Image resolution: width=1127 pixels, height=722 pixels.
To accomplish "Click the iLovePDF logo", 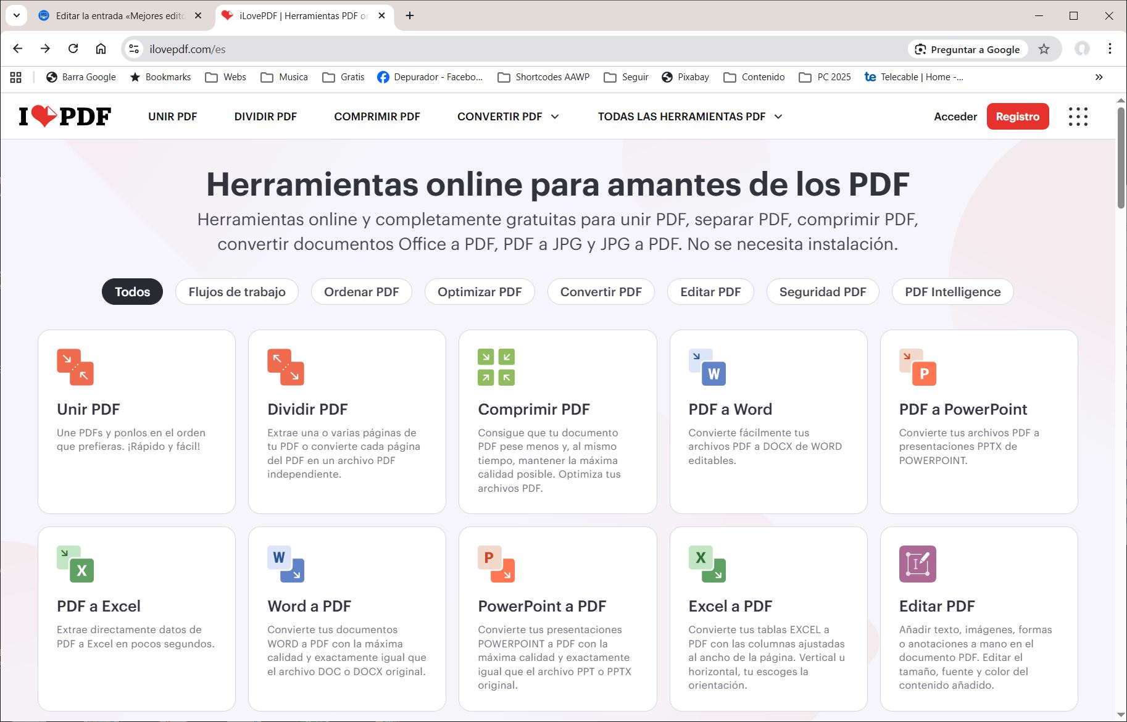I will click(x=65, y=116).
